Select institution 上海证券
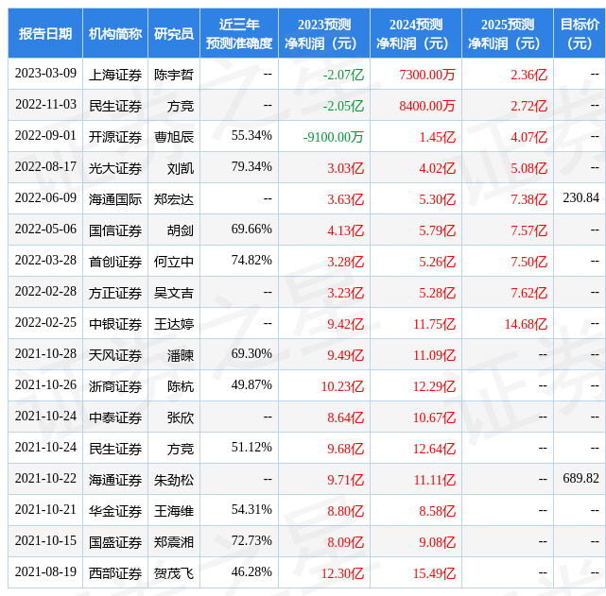The height and width of the screenshot is (596, 606). (115, 75)
